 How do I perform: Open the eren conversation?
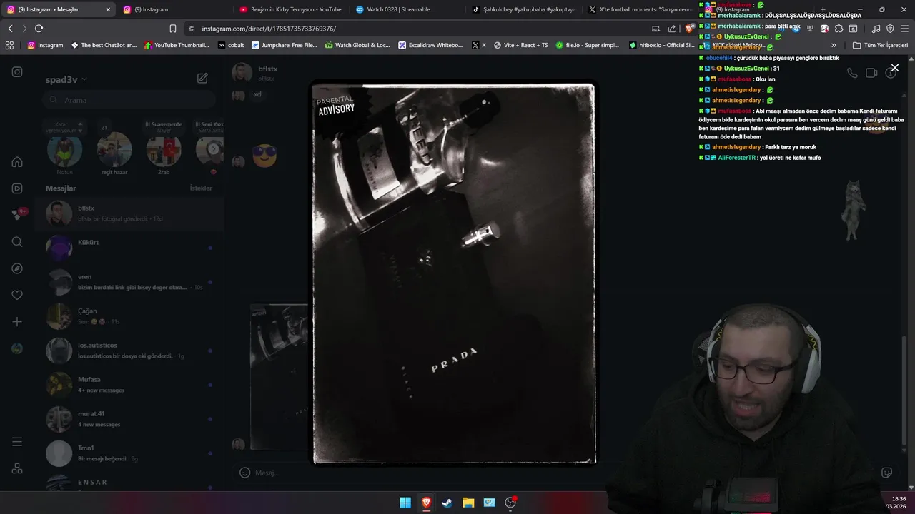click(129, 281)
